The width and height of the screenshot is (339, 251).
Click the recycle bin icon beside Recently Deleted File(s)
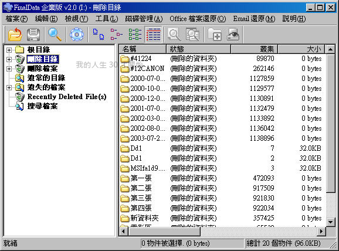click(20, 97)
